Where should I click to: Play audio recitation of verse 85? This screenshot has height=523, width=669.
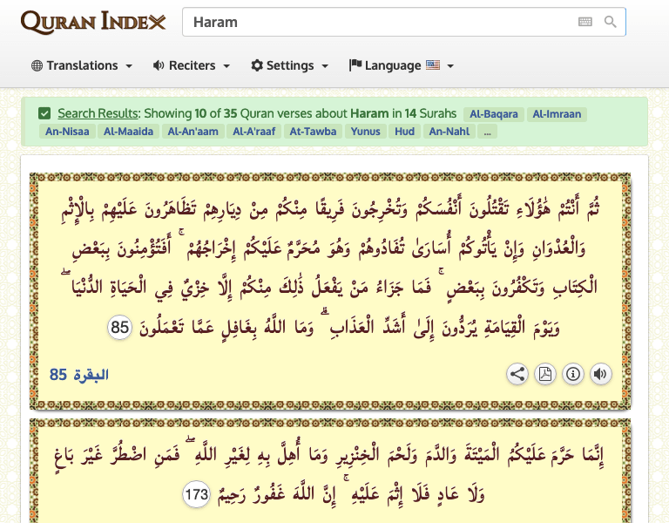point(601,374)
